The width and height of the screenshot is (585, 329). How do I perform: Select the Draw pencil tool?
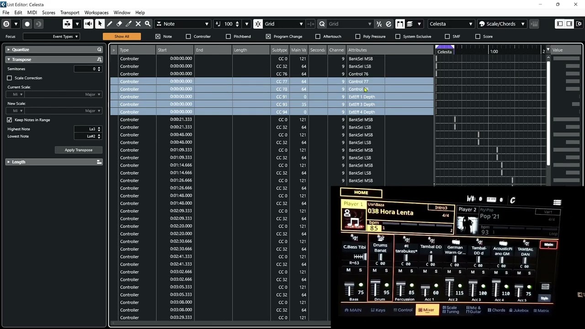click(x=110, y=24)
